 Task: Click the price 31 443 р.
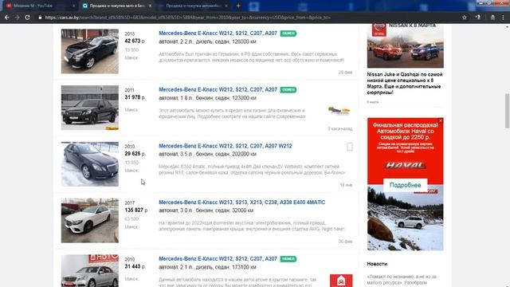pyautogui.click(x=135, y=266)
